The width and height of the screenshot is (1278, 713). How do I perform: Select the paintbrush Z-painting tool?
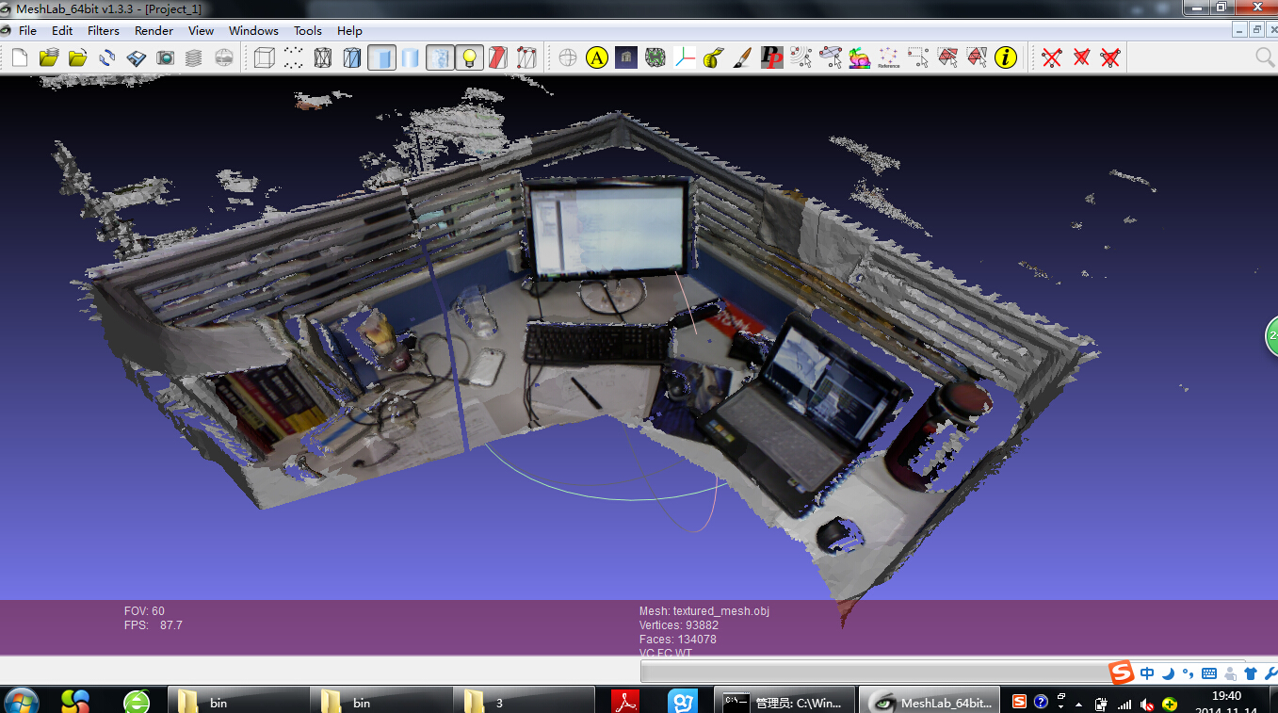coord(742,57)
